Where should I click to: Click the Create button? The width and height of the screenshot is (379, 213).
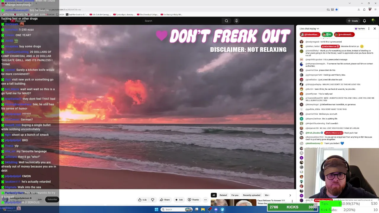point(353,21)
